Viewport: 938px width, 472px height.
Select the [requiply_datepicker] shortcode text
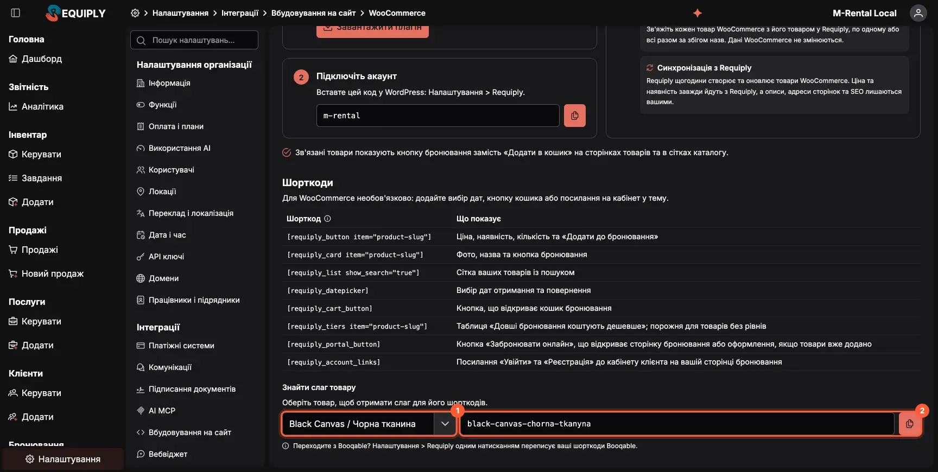(x=327, y=291)
